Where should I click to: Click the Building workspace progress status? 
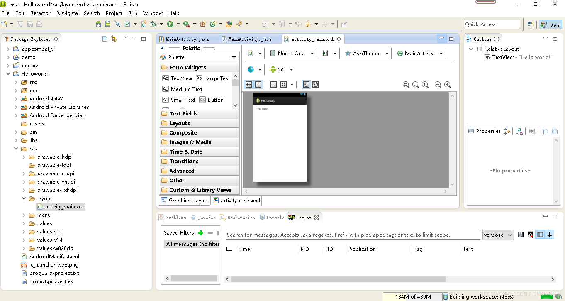click(481, 296)
